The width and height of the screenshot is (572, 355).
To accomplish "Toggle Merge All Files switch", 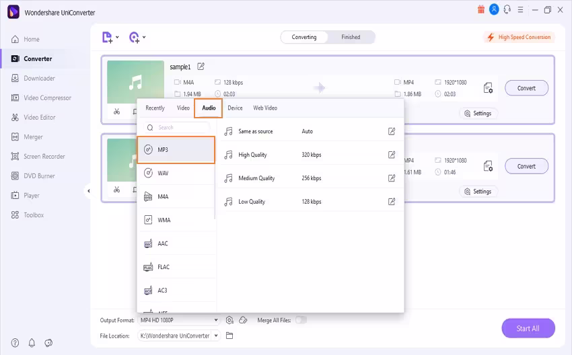I will [x=301, y=320].
